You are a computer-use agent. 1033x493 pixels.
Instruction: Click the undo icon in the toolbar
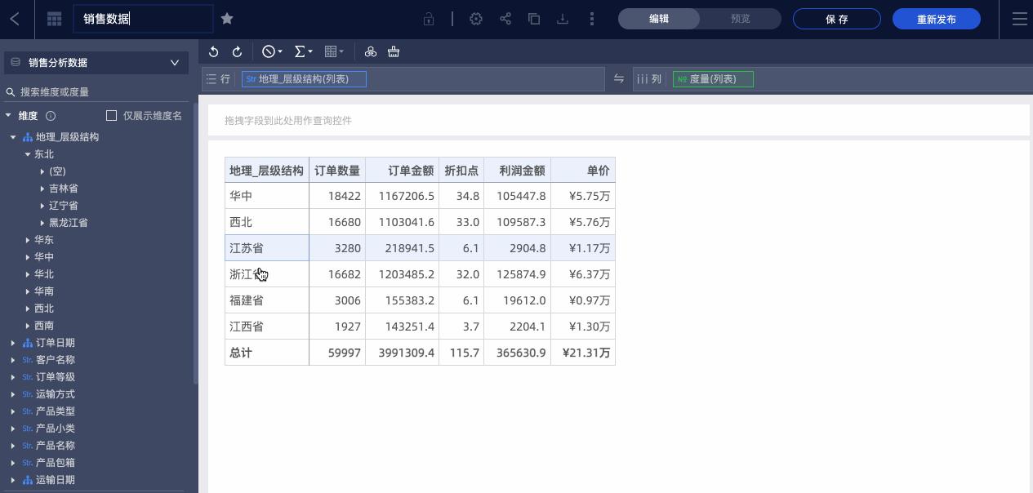(213, 51)
